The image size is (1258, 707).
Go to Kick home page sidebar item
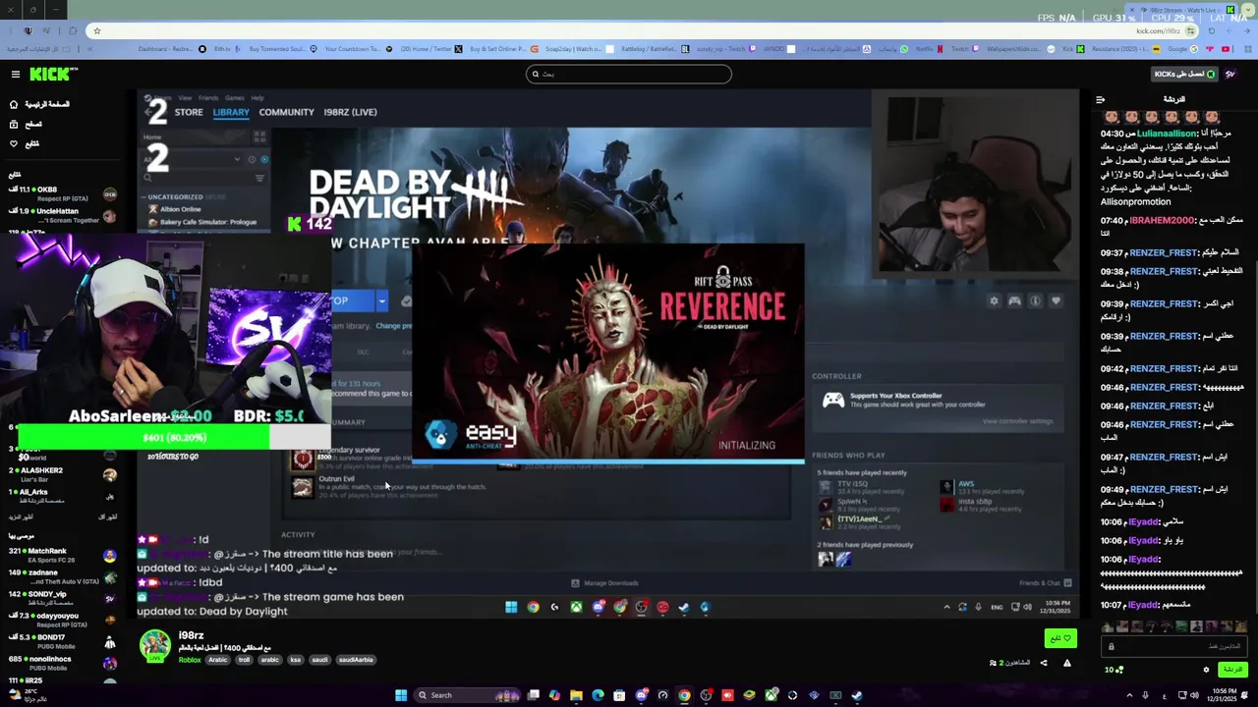[39, 104]
